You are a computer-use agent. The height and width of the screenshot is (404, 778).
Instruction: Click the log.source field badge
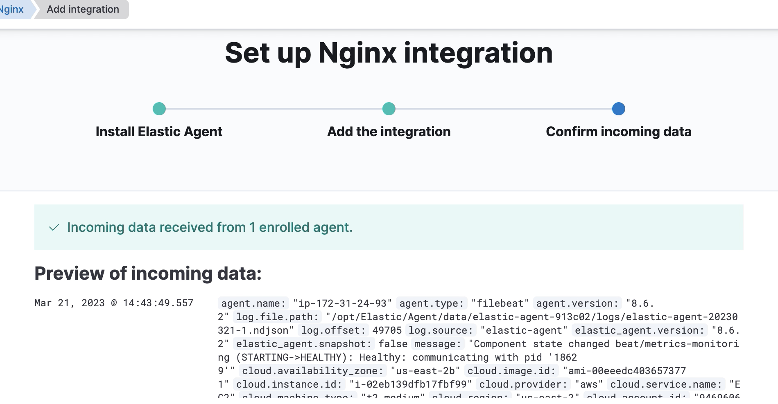[x=441, y=330]
